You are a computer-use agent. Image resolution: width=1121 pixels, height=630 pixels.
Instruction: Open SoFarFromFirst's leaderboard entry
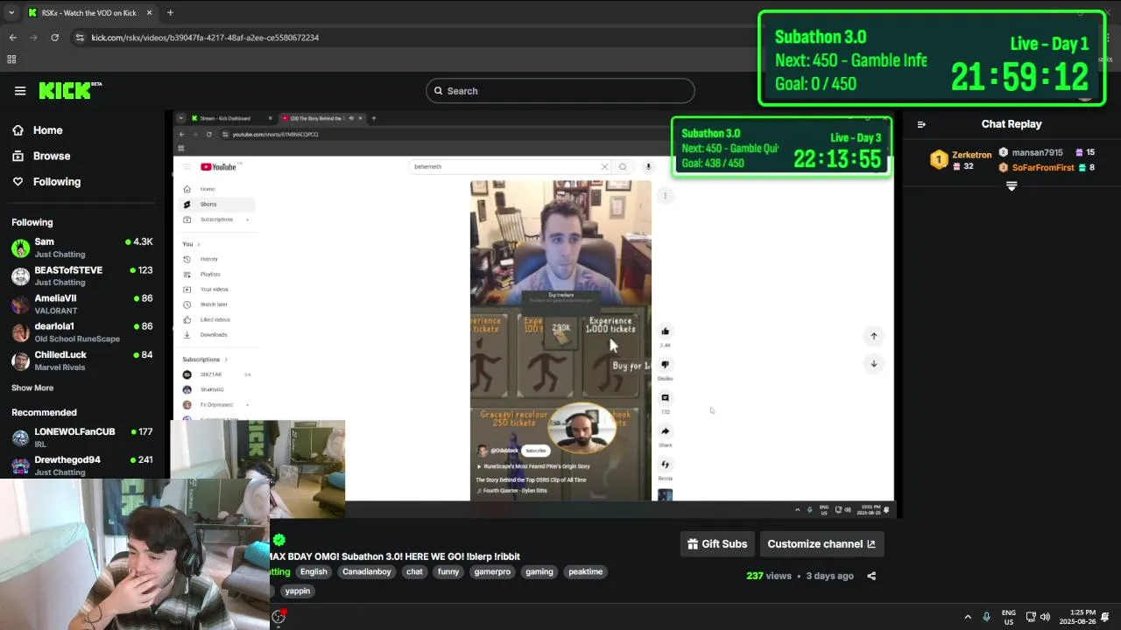pos(1047,167)
